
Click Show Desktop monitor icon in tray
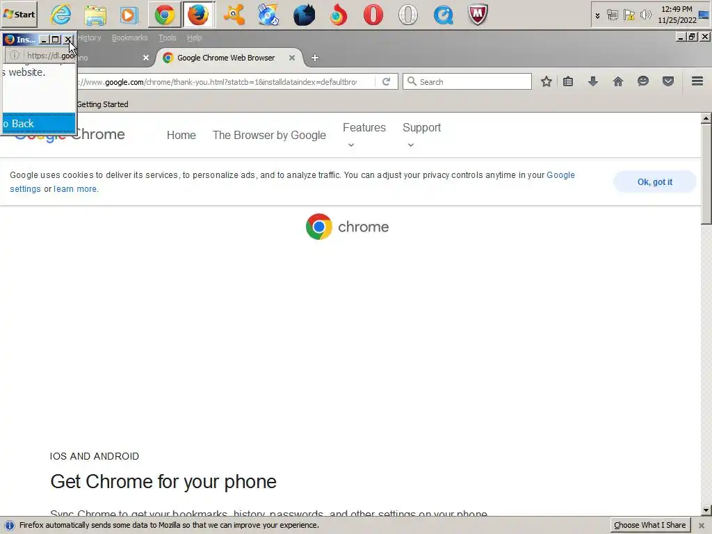click(704, 15)
